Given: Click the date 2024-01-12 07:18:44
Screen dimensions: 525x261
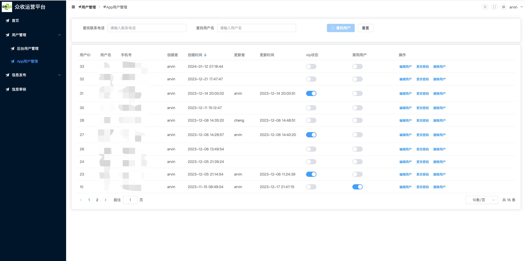Looking at the screenshot, I should [205, 66].
